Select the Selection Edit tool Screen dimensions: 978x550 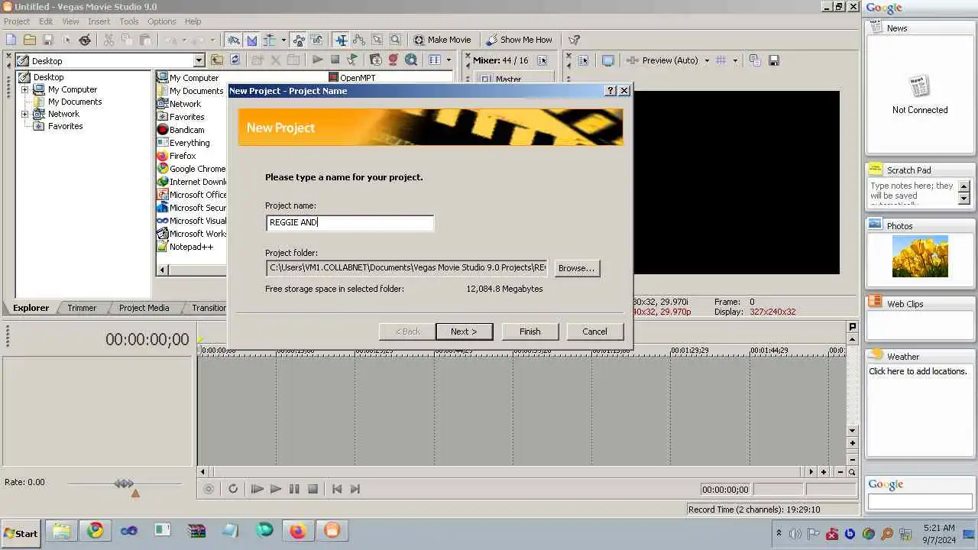[x=377, y=40]
